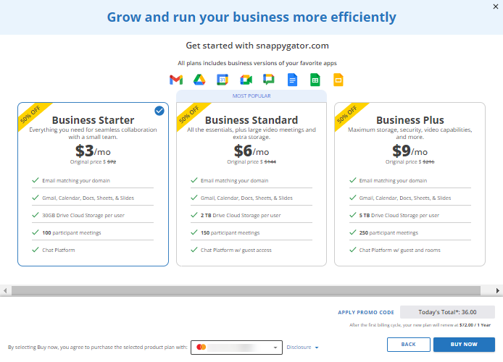Click the Mastercard logo in payment field
The width and height of the screenshot is (503, 362).
pos(201,347)
